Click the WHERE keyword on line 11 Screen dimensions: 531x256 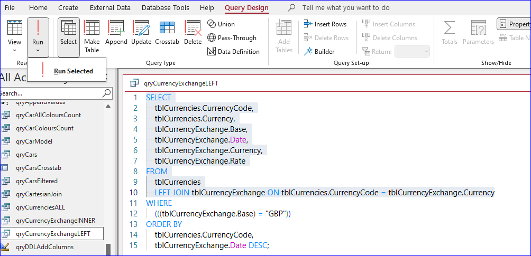[159, 203]
